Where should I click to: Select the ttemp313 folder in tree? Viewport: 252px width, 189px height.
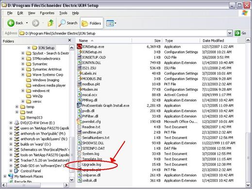34,118
